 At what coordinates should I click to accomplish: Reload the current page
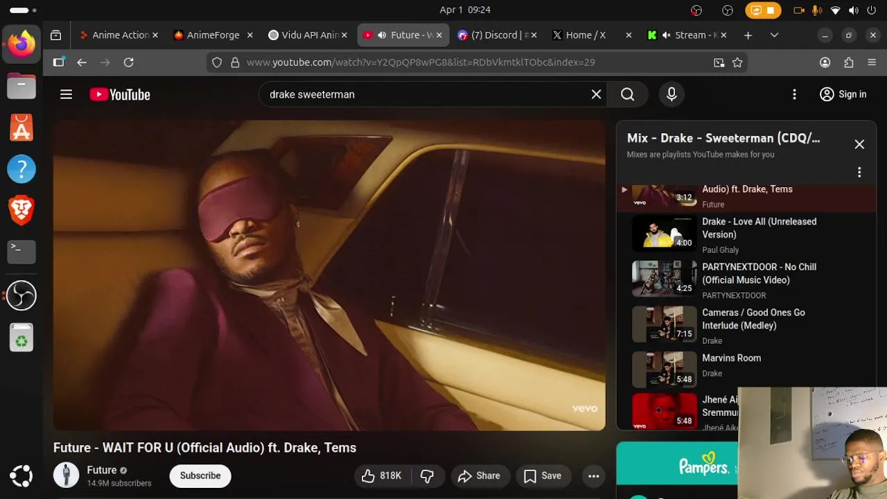point(128,62)
